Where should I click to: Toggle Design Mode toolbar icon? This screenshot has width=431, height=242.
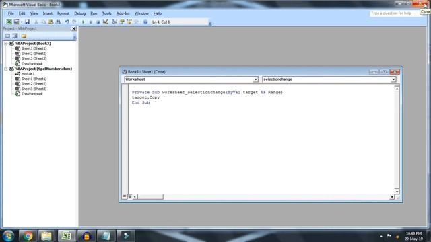click(105, 22)
